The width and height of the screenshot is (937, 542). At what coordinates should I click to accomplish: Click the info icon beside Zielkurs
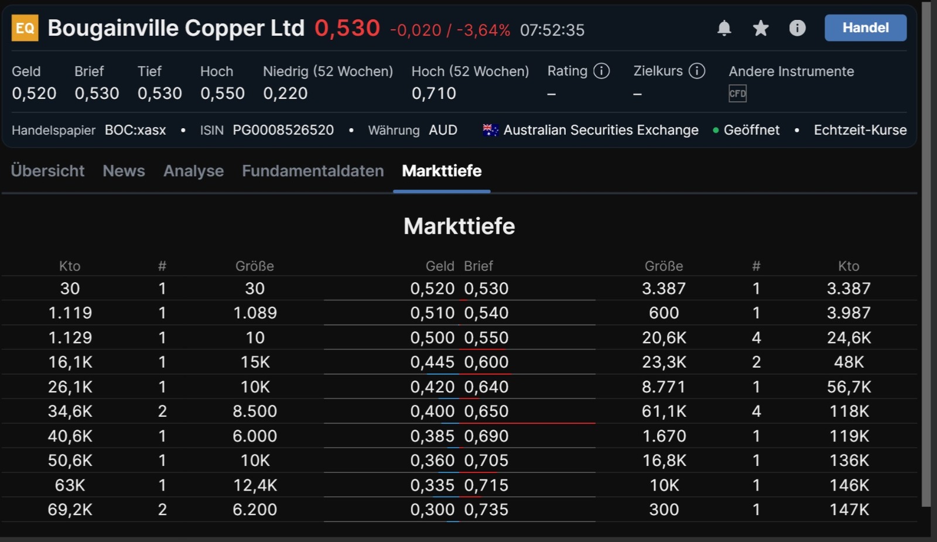tap(697, 71)
